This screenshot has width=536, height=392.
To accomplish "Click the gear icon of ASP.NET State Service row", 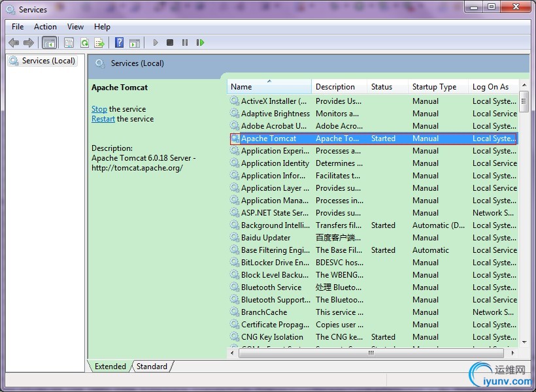I will click(x=235, y=212).
